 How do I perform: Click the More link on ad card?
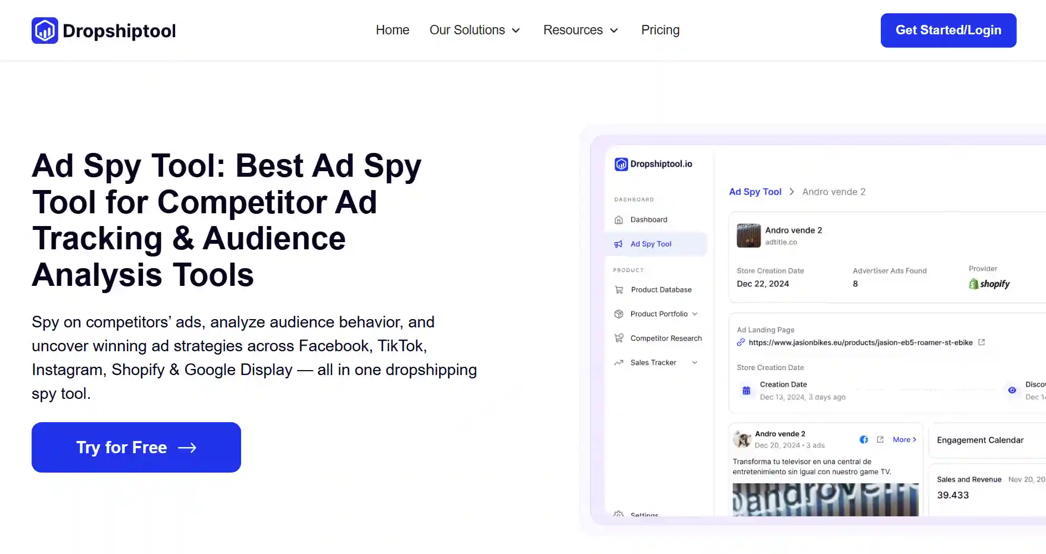click(904, 439)
